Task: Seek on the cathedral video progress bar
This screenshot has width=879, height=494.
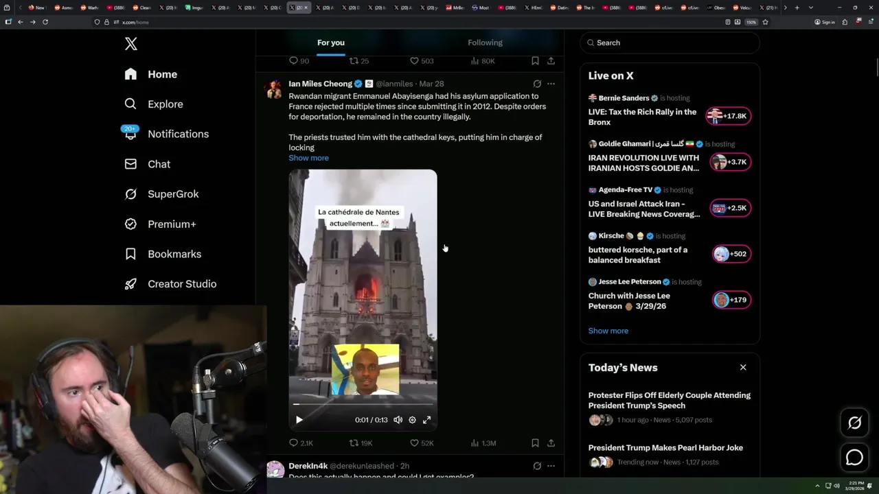Action: click(363, 405)
